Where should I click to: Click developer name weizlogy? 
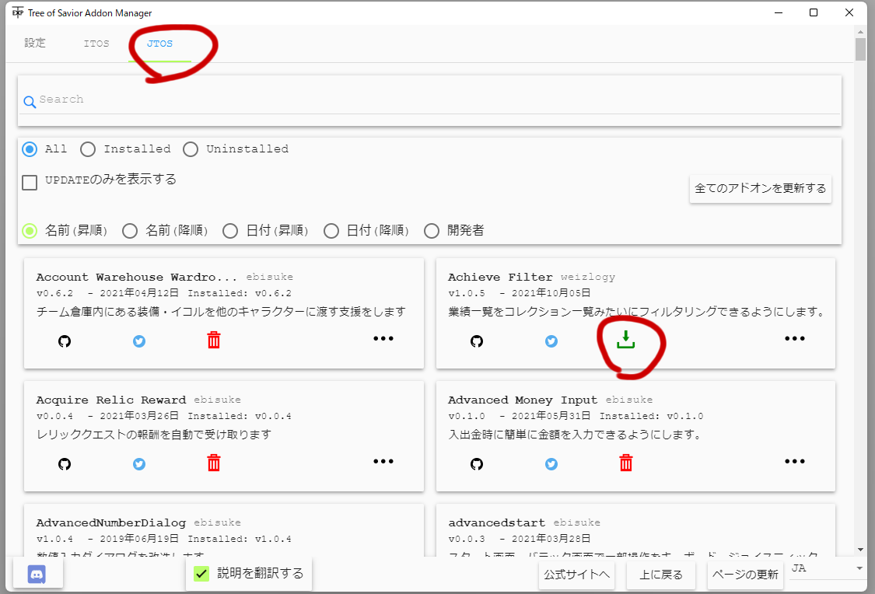point(588,278)
